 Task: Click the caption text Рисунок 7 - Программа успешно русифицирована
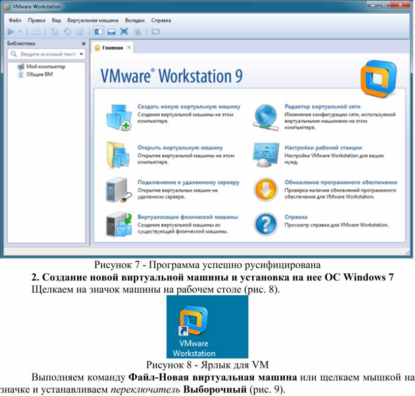pos(207,265)
